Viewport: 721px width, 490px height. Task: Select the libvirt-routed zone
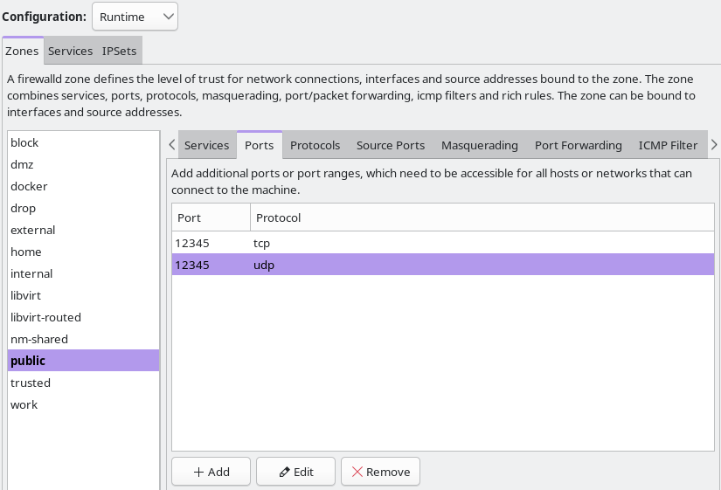tap(83, 317)
